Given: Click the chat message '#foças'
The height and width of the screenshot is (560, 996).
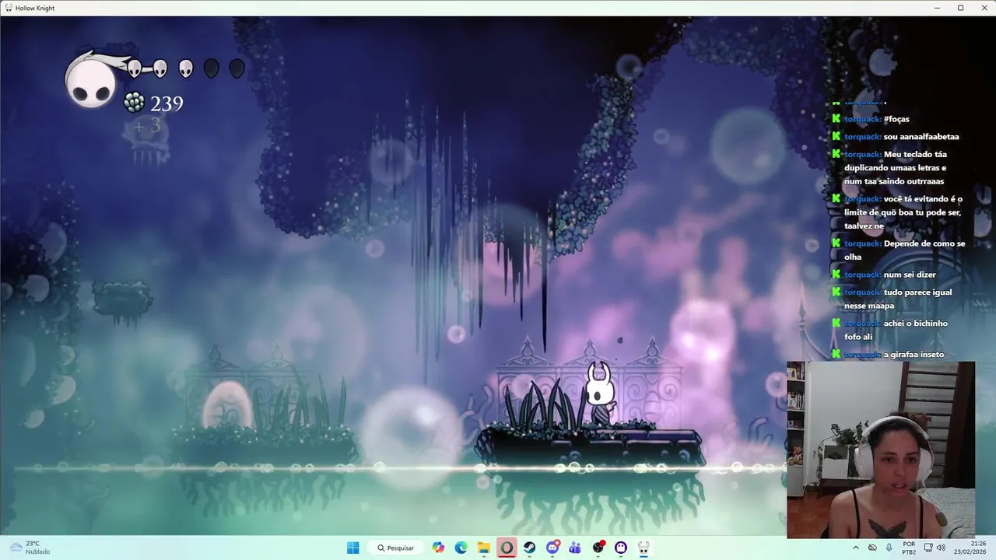Looking at the screenshot, I should coord(896,119).
